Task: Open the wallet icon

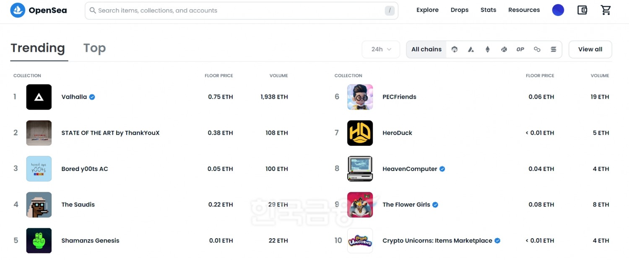Action: [582, 10]
